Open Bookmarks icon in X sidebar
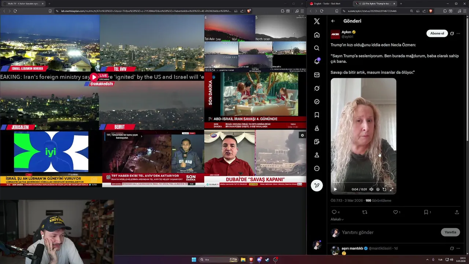The height and width of the screenshot is (264, 469). (x=317, y=115)
